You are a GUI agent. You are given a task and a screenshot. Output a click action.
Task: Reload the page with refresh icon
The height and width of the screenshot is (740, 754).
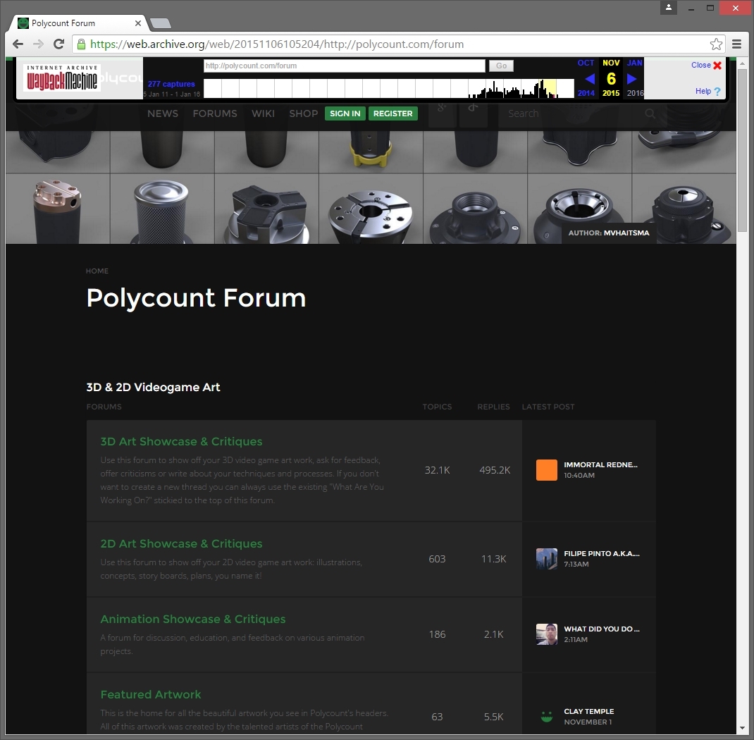click(x=58, y=44)
